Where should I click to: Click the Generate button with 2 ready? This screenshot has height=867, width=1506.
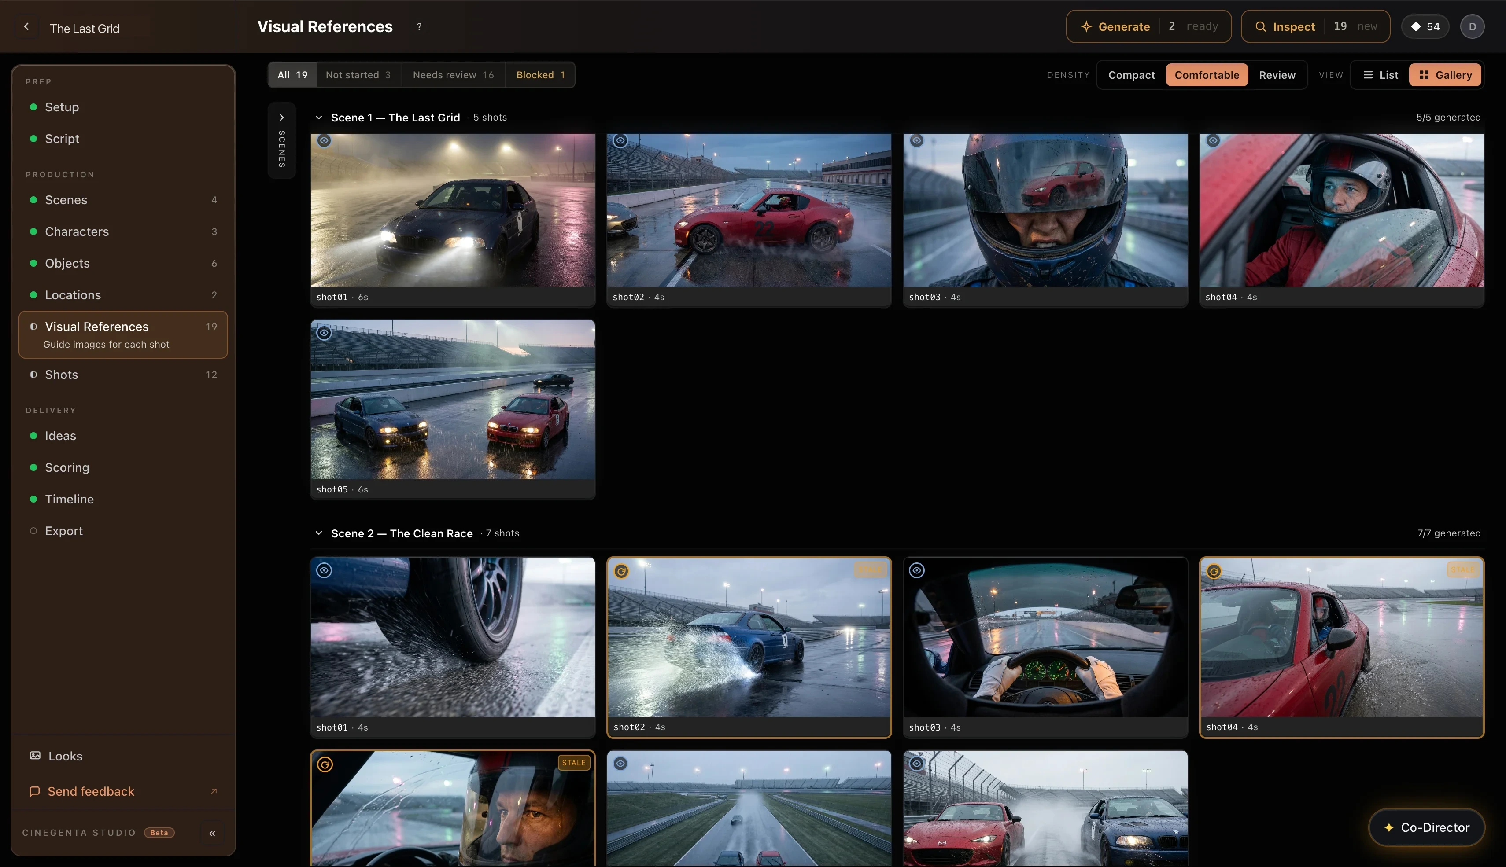[x=1148, y=27]
